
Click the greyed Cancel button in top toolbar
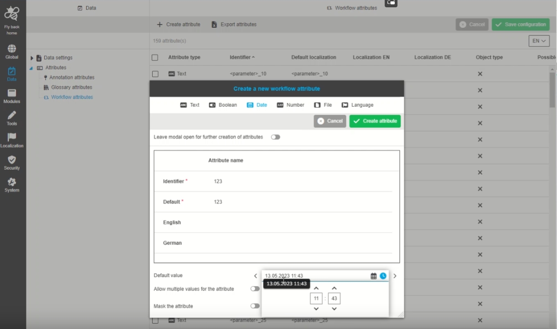click(472, 25)
